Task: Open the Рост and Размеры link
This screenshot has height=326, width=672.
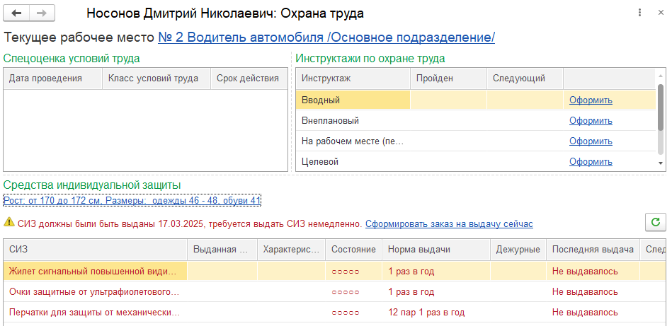Action: point(132,201)
